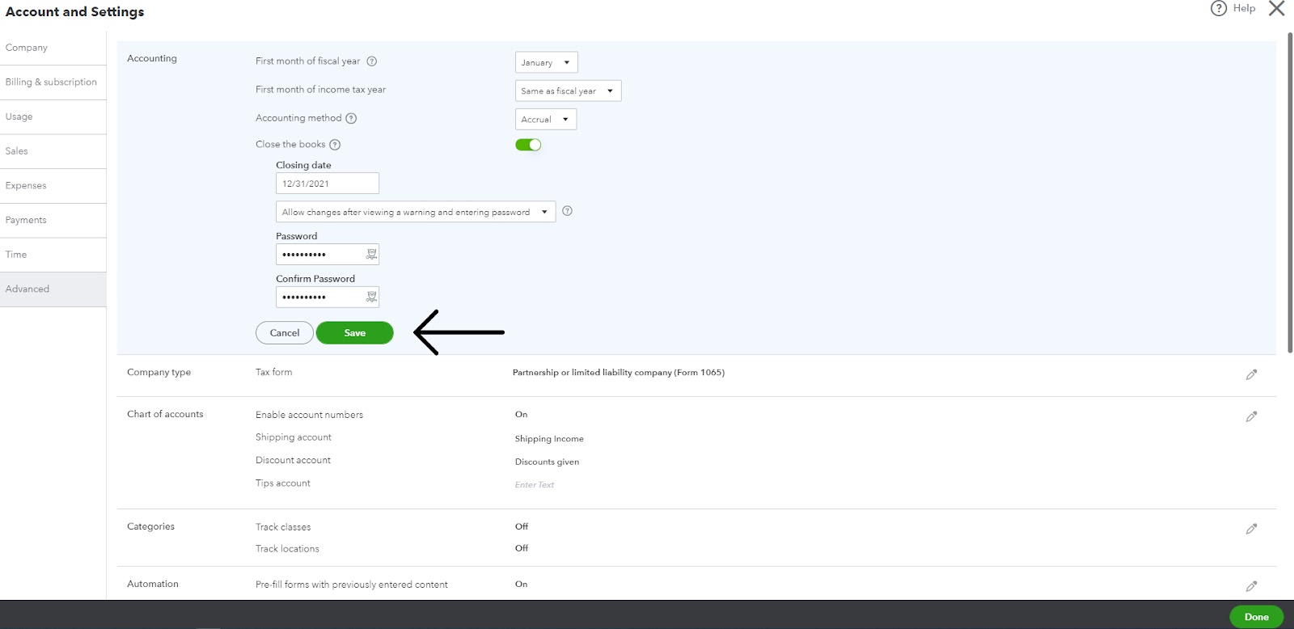This screenshot has height=629, width=1294.
Task: Click the First month of income tax year label
Action: tap(320, 90)
